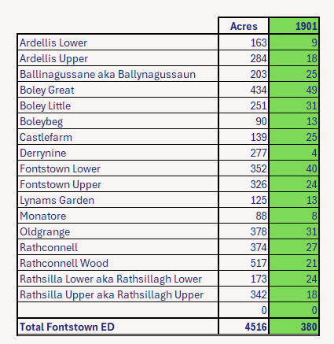Click the Fontstown Lower name cell
The height and width of the screenshot is (344, 334).
coord(118,168)
